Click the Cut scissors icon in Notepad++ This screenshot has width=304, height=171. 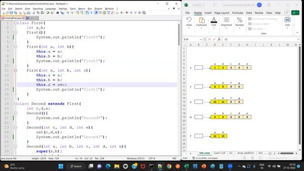point(34,13)
